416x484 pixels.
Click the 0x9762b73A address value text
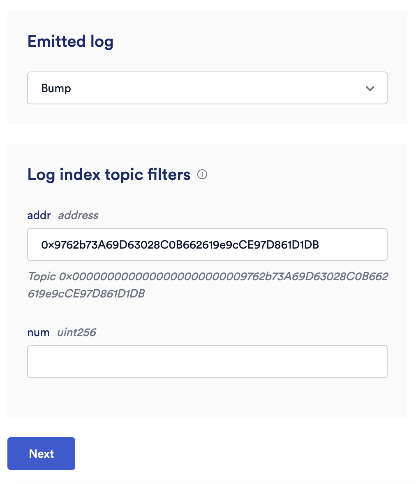180,245
